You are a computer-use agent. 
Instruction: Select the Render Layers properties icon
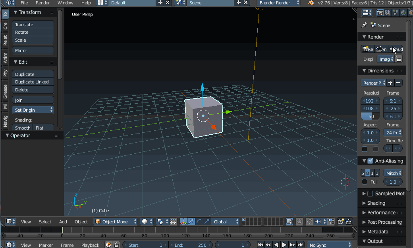388,13
